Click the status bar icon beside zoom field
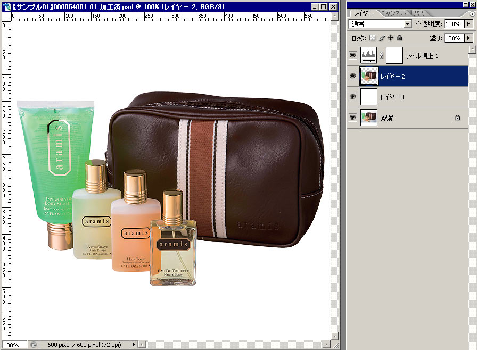 point(32,345)
